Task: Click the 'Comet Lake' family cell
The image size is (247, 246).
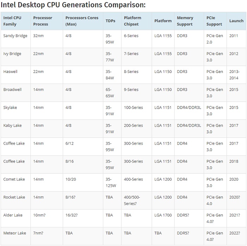Action: point(14,179)
